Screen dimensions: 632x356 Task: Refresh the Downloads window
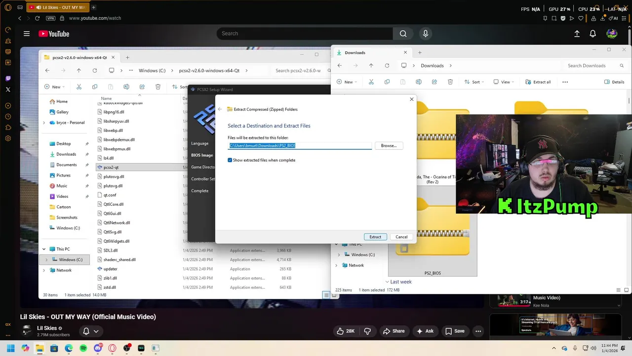(387, 66)
